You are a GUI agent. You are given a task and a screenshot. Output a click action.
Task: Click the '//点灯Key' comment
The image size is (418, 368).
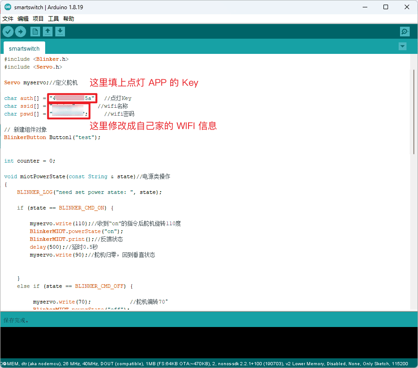[x=118, y=98]
